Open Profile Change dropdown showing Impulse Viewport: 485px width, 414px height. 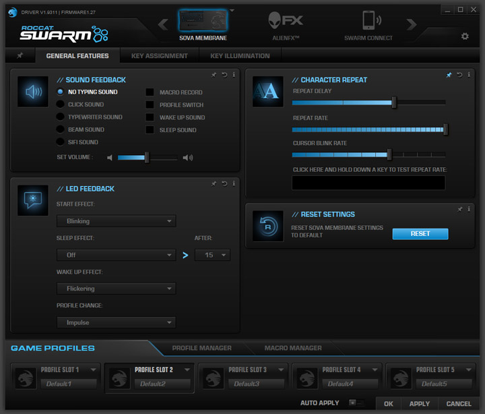[x=117, y=322]
